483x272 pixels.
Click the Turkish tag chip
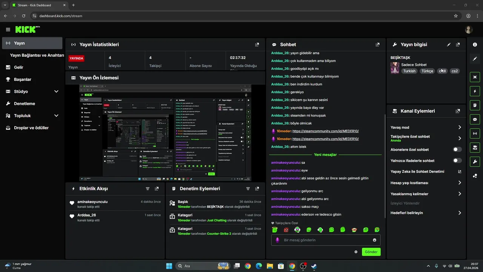pos(409,71)
